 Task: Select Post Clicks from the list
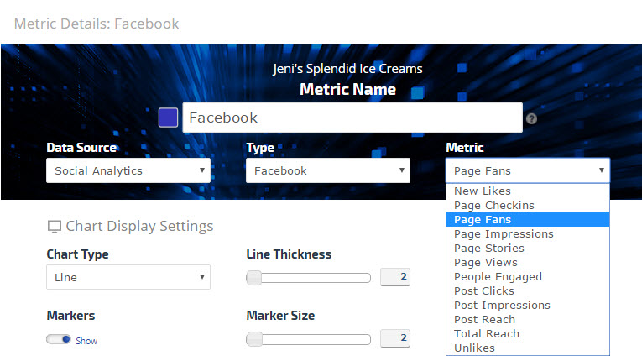tap(483, 291)
